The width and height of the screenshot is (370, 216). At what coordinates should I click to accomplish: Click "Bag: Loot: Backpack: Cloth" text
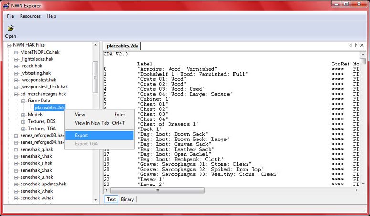[180, 159]
